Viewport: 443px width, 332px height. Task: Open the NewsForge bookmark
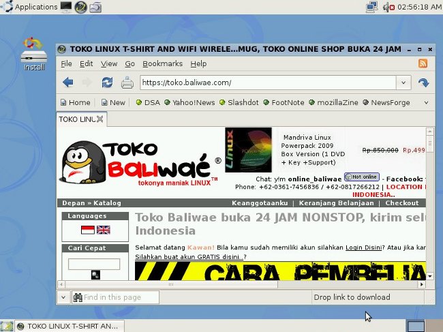click(386, 102)
